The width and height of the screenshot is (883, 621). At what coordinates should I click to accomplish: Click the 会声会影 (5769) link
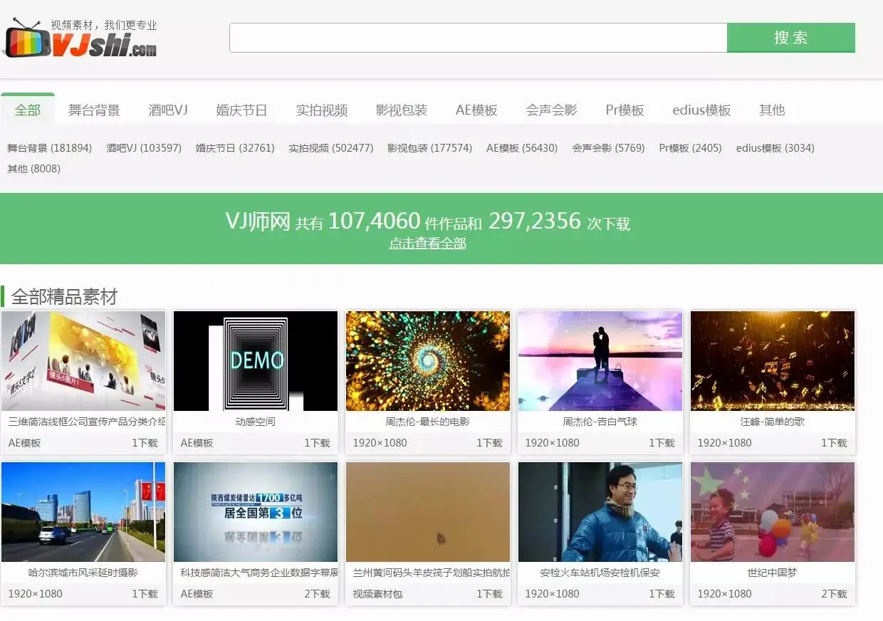coord(609,148)
